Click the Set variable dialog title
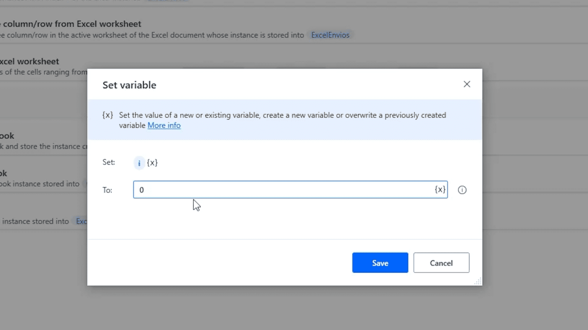Screen dimensions: 588x330 click(x=129, y=85)
